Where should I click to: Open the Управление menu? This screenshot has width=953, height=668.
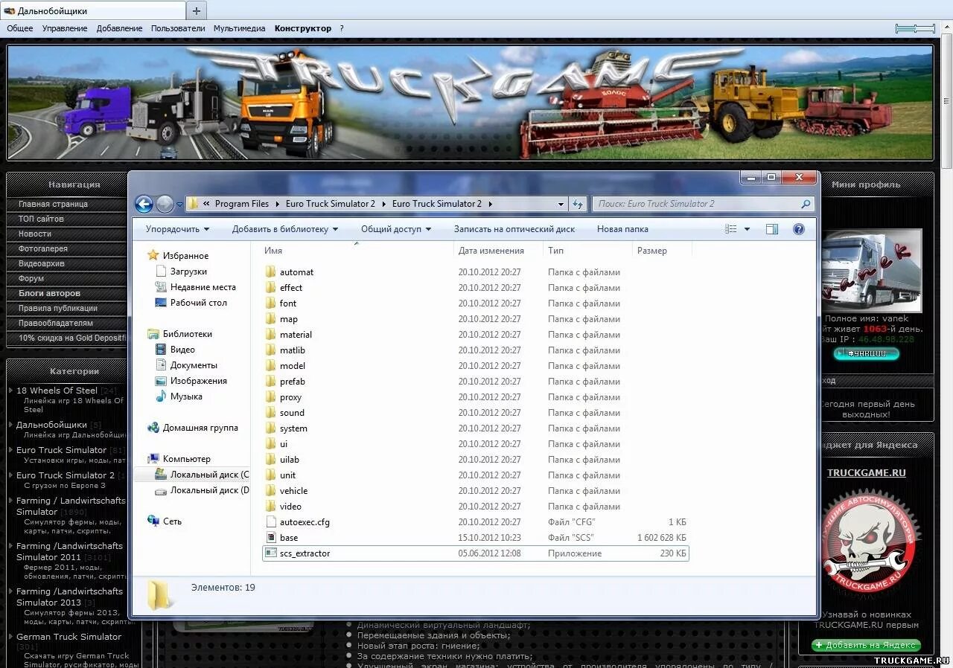(x=65, y=28)
